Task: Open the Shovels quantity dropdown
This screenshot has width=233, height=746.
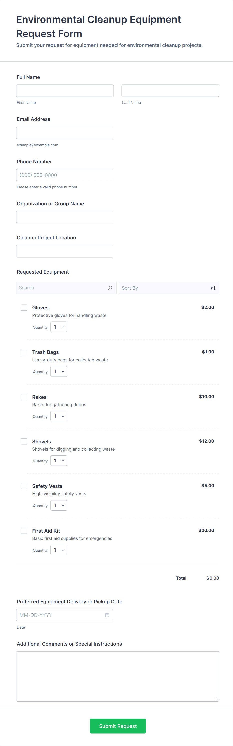Action: (x=59, y=460)
